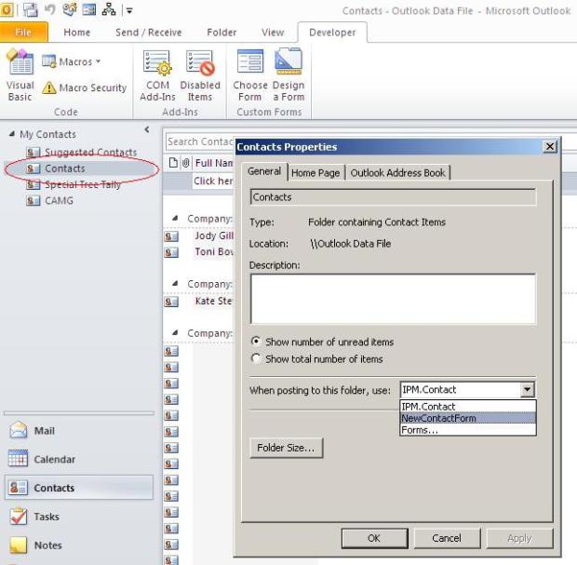Select the Jody Gill contact row
This screenshot has height=565, width=577.
[x=199, y=235]
